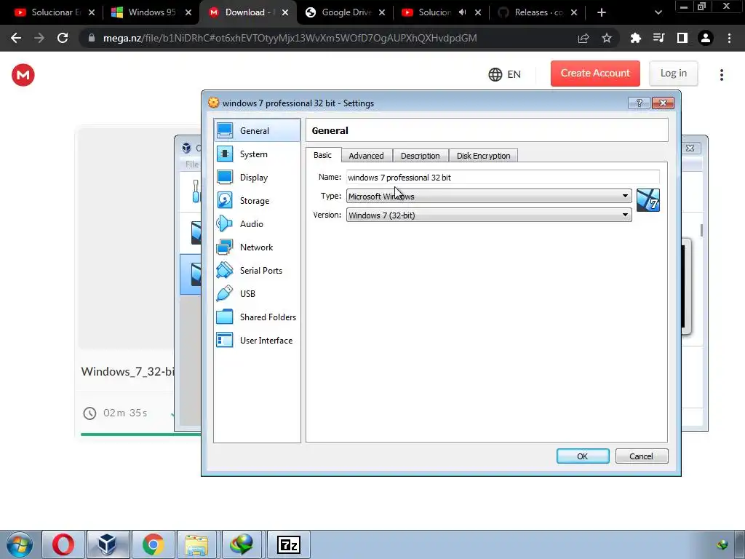The width and height of the screenshot is (745, 559).
Task: Click Cancel in the Settings dialog
Action: pyautogui.click(x=642, y=456)
